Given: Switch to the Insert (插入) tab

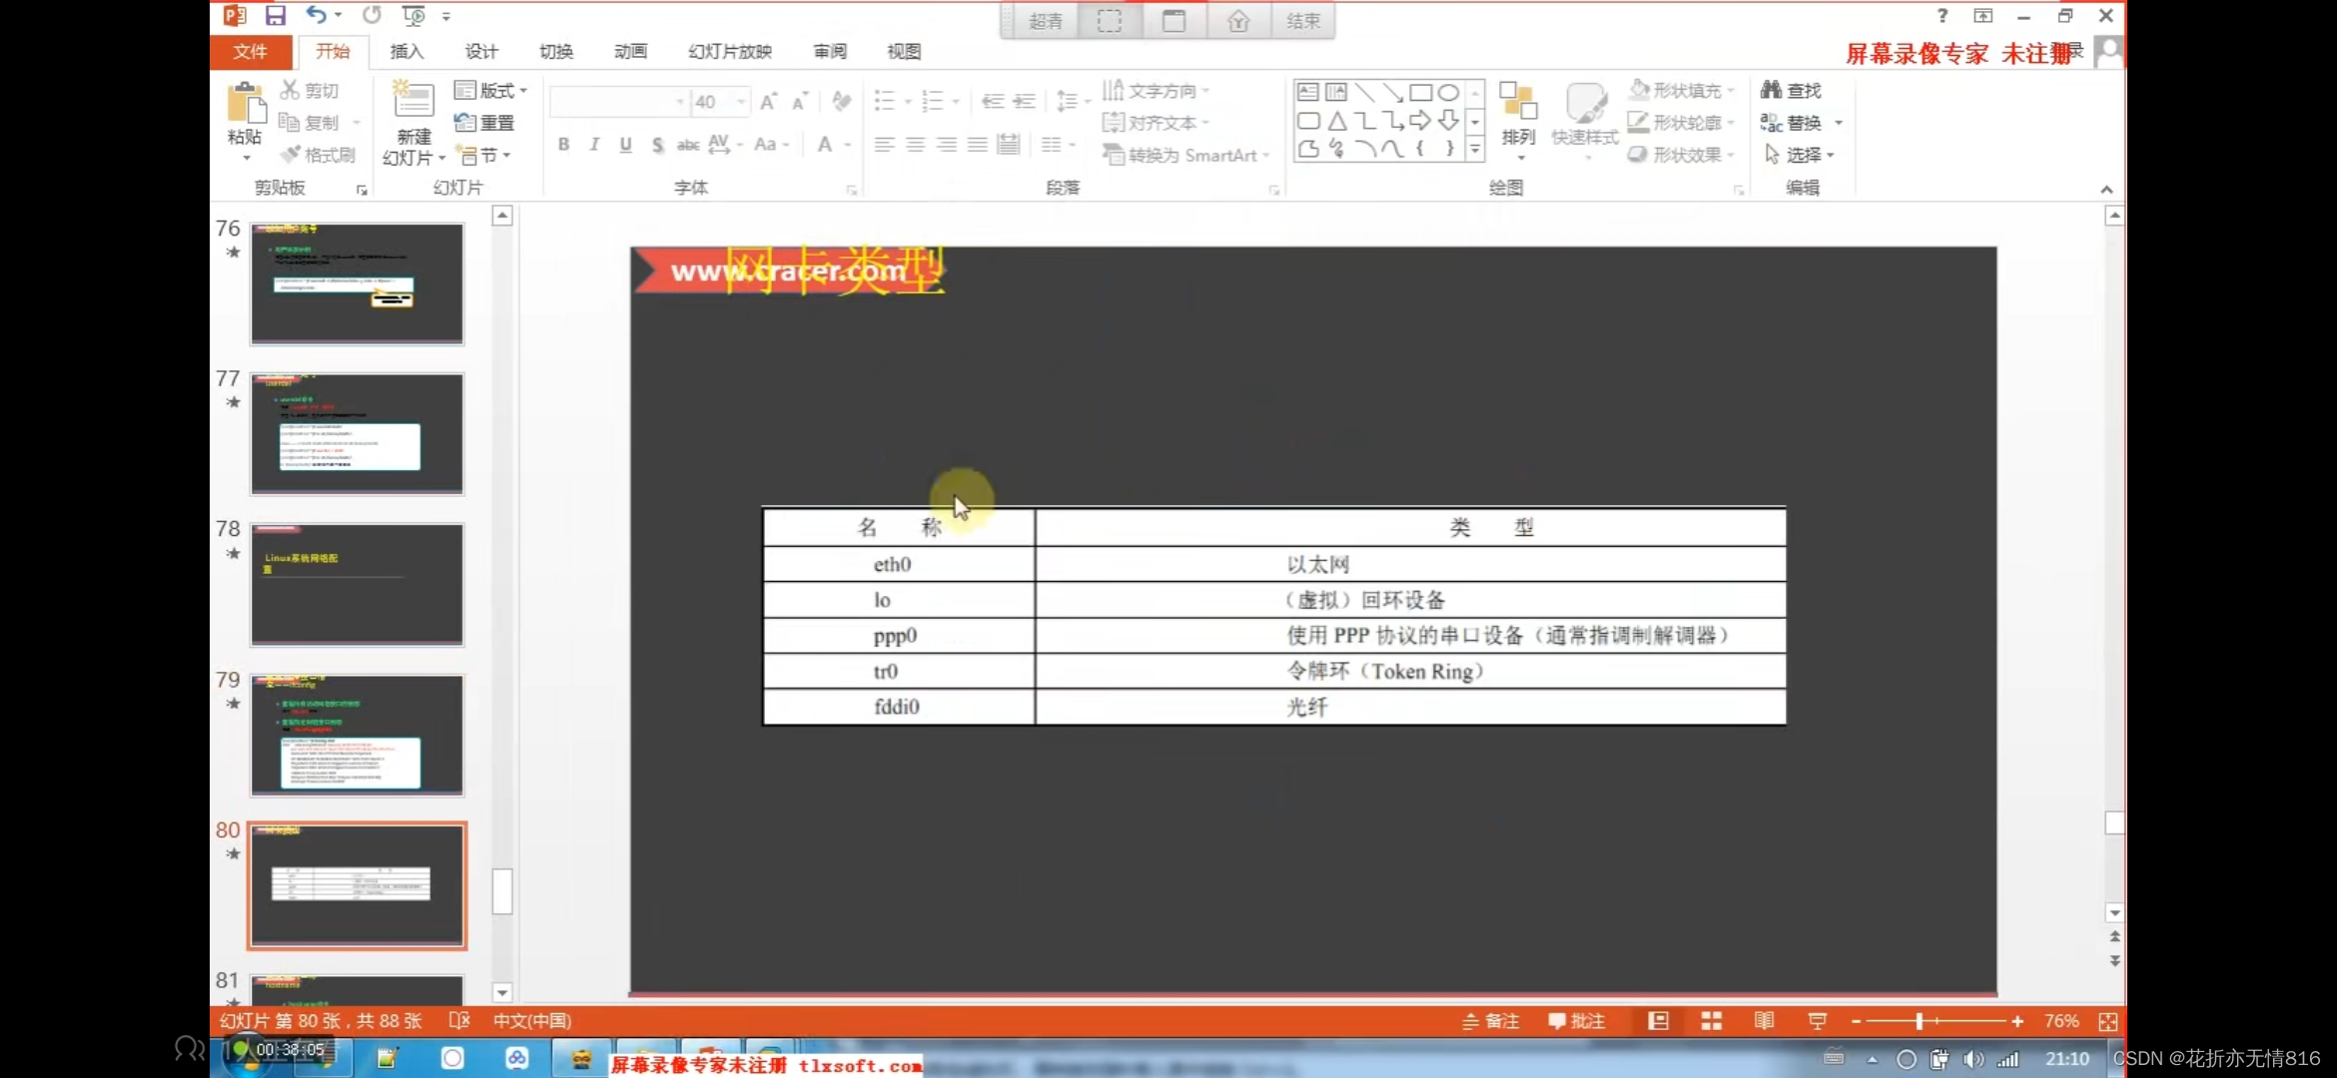Looking at the screenshot, I should [x=406, y=51].
